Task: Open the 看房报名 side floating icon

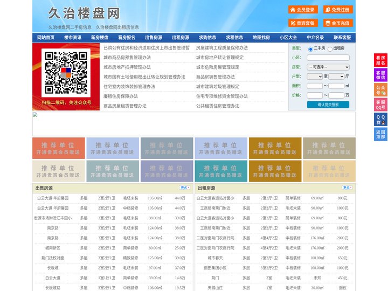Action: [380, 60]
